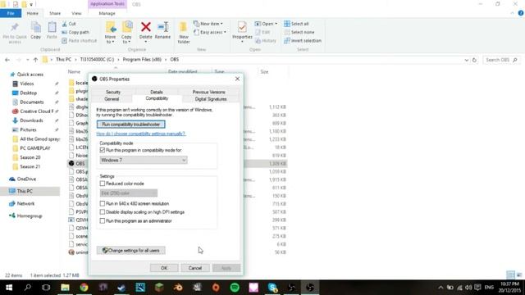Viewport: 525px width, 295px height.
Task: Click Program Files (x86) in address path
Action: [142, 60]
